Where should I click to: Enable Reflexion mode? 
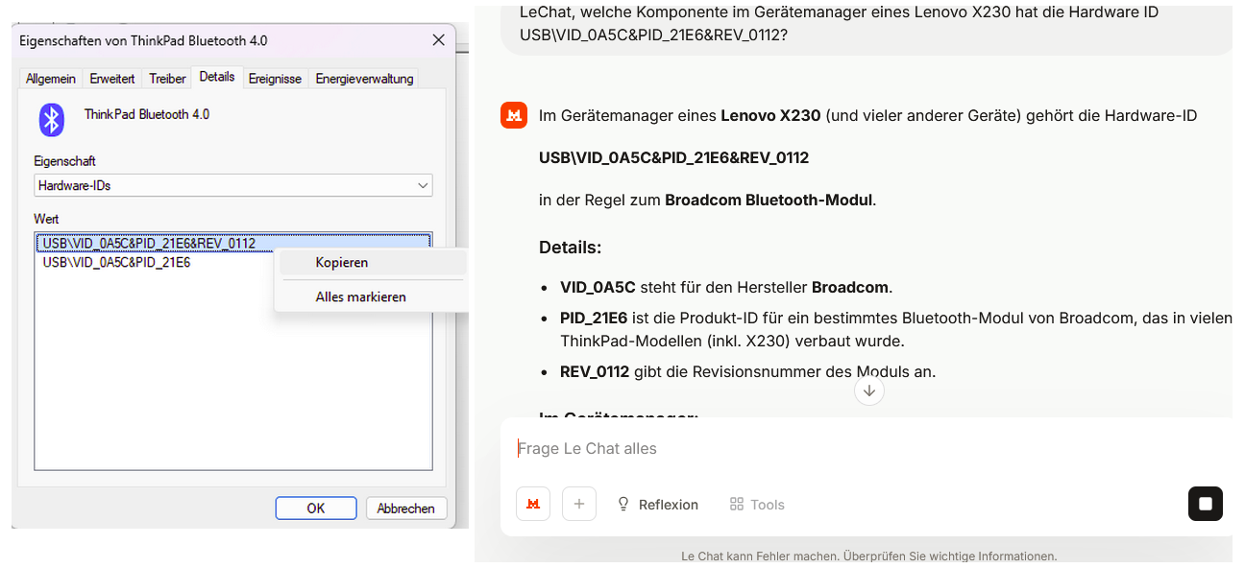coord(658,505)
